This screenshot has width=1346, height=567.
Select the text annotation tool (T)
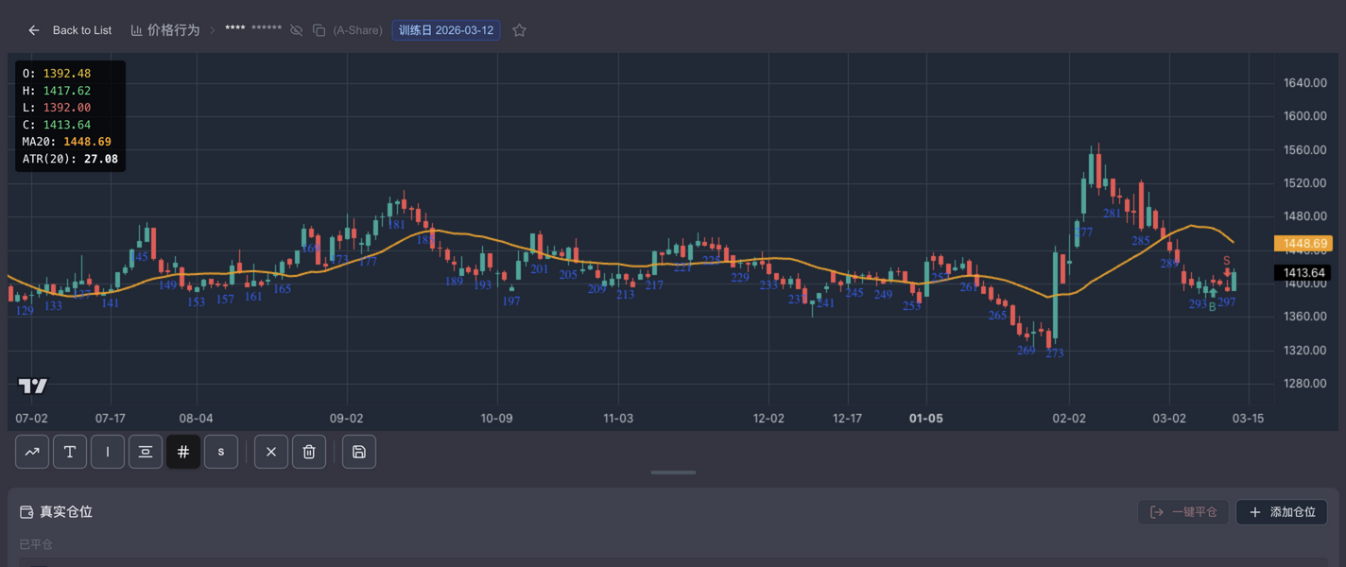[x=70, y=452]
